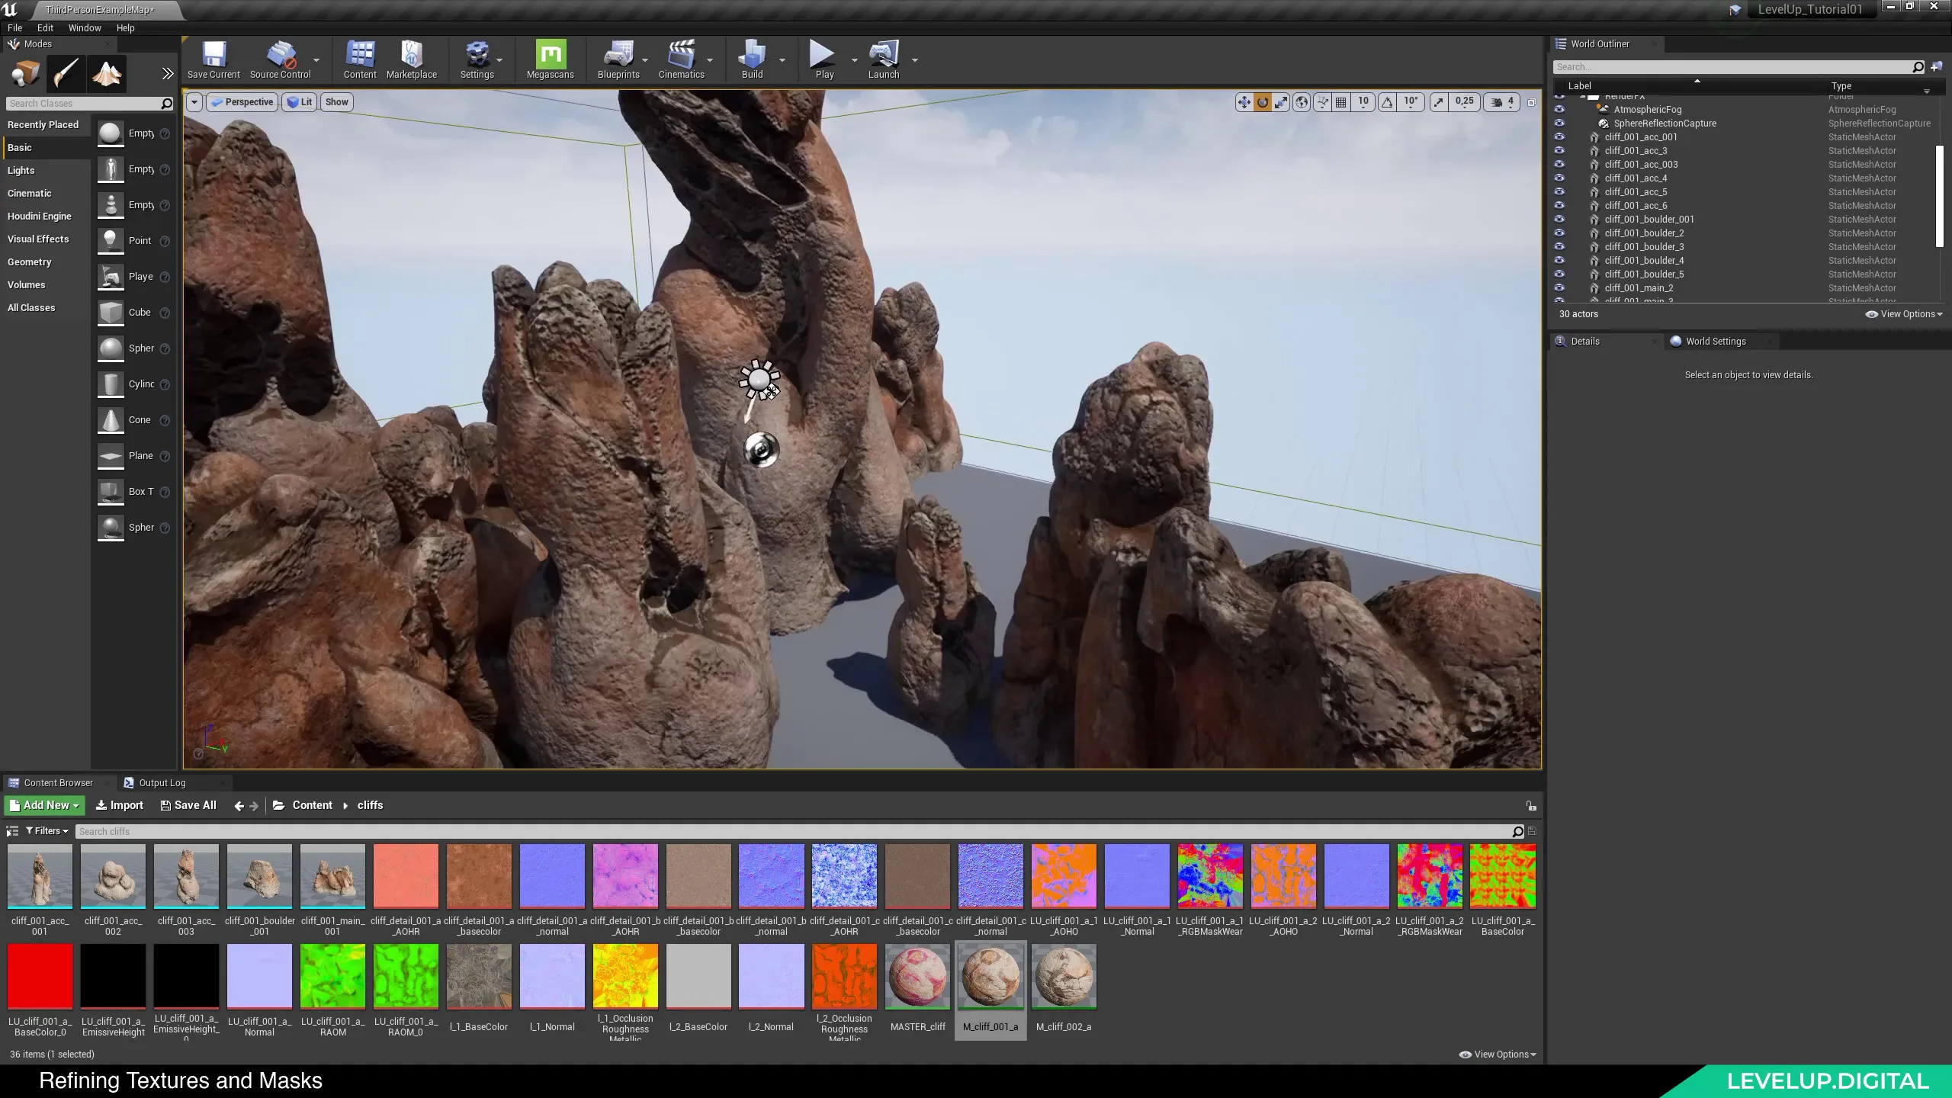
Task: Open the Filters dropdown in Content Browser
Action: click(47, 831)
